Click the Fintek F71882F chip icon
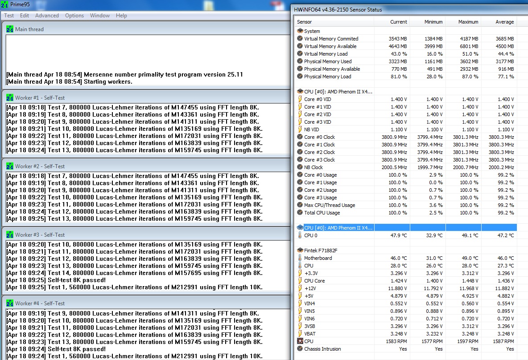Viewport: 528px width, 360px height. click(300, 251)
